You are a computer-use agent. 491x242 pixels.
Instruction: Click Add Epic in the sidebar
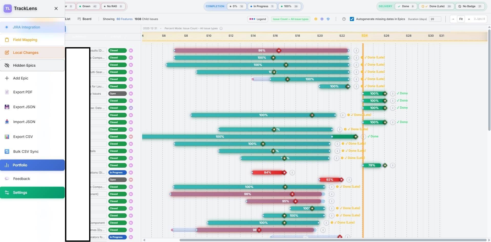pos(20,78)
